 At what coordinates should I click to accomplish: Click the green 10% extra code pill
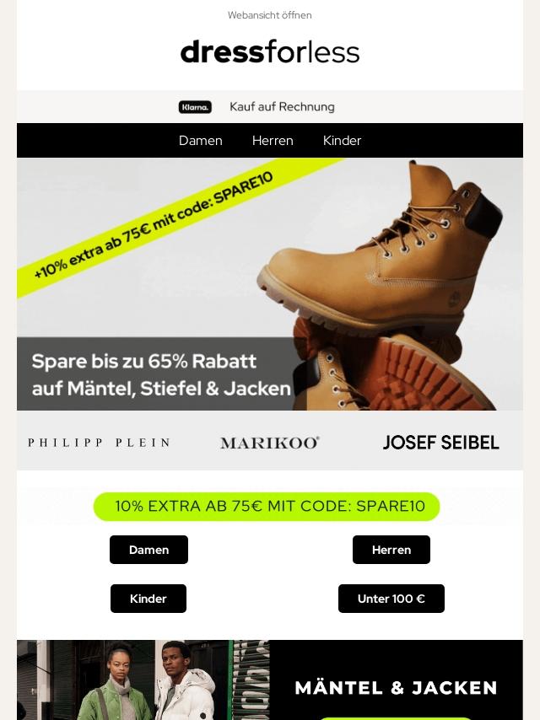click(267, 507)
